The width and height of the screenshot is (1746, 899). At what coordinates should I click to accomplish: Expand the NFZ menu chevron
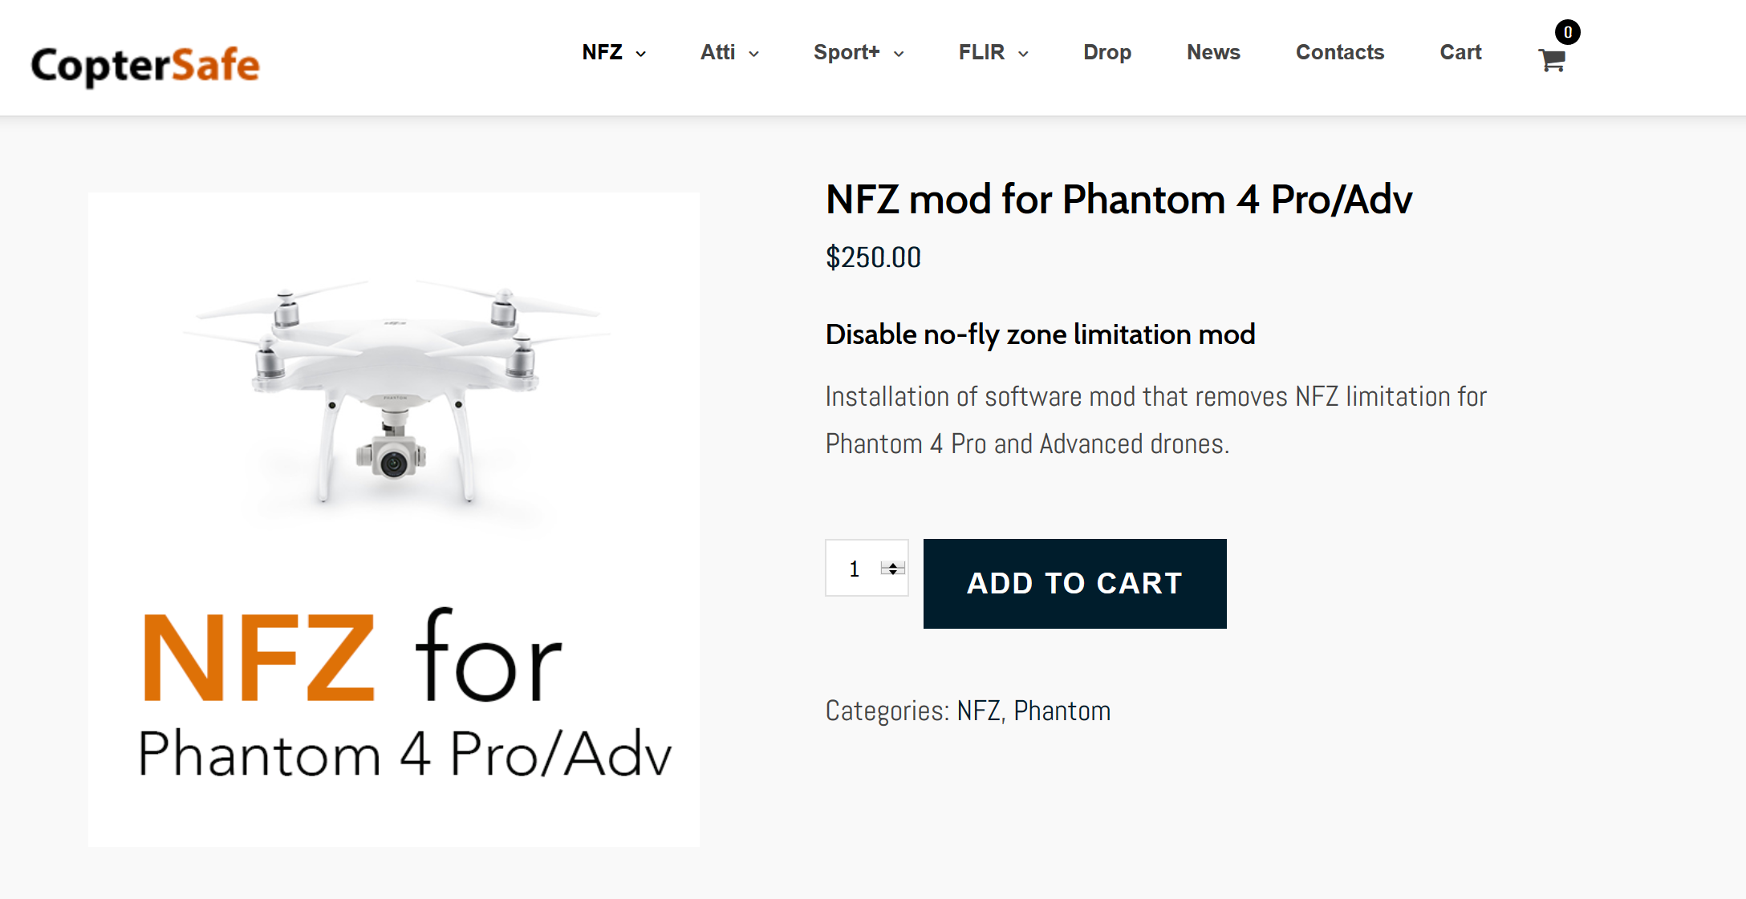click(641, 54)
